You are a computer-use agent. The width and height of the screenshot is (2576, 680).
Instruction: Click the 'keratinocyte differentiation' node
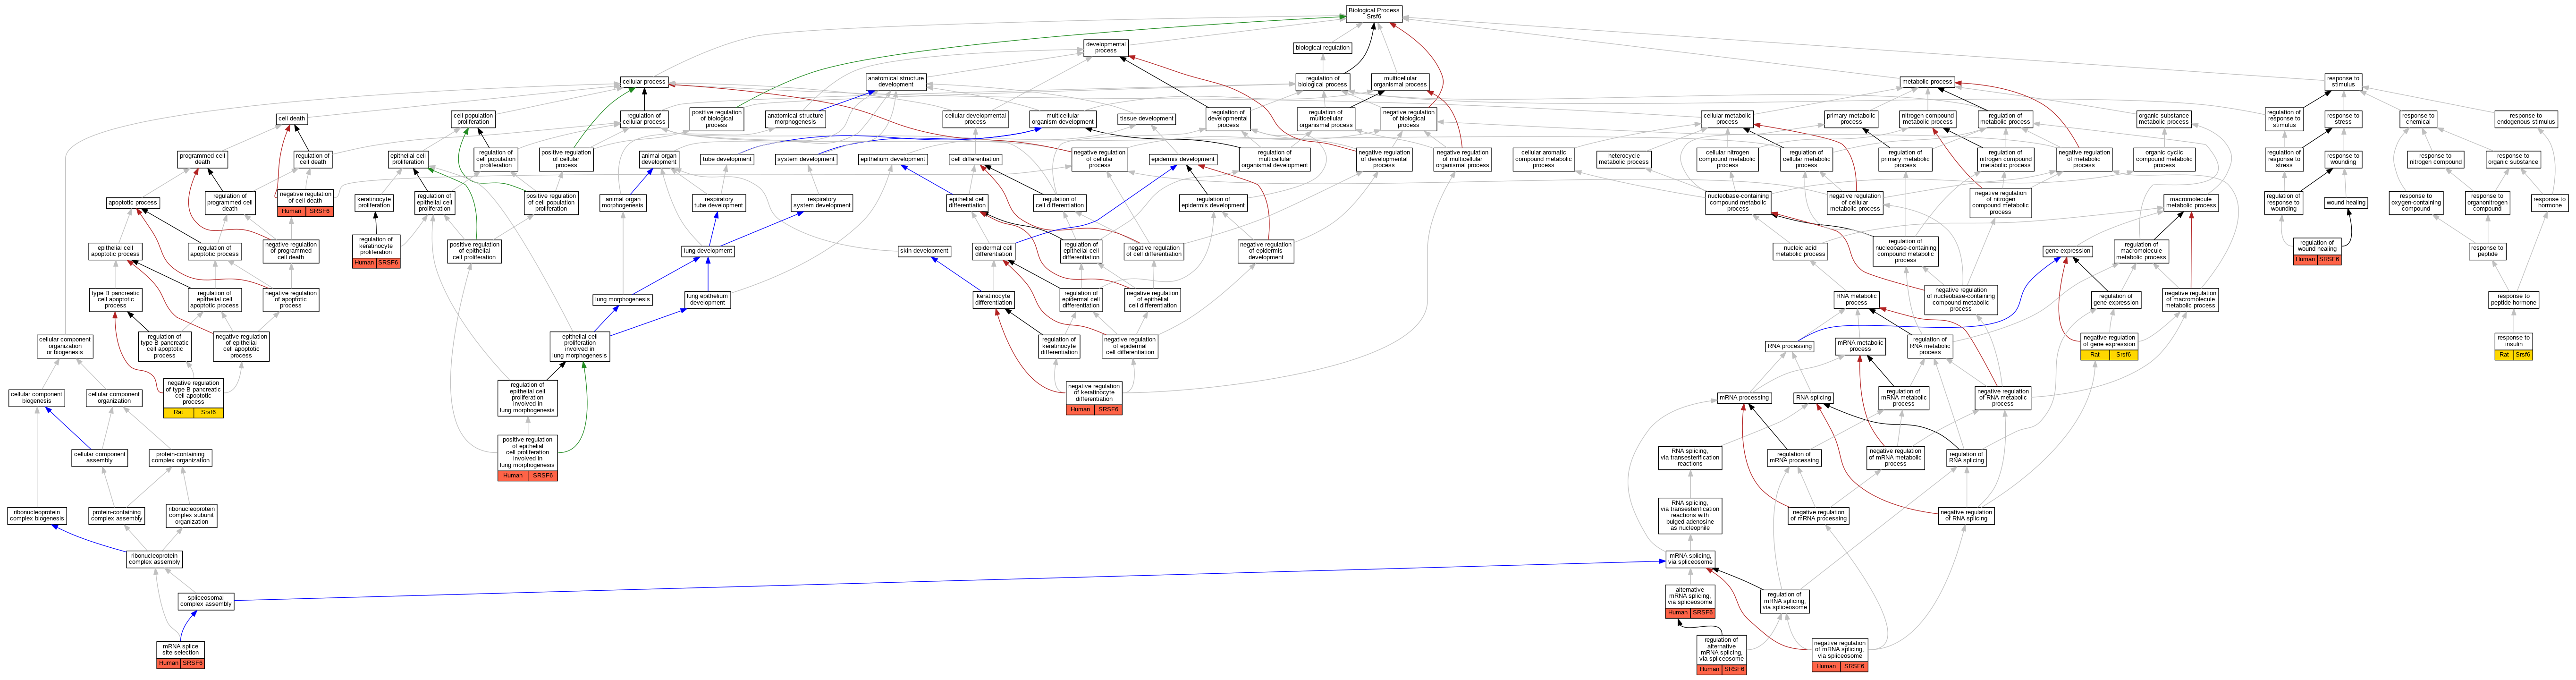click(993, 299)
